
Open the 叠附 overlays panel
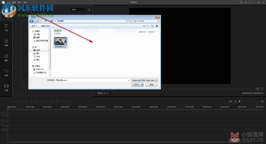click(6, 57)
